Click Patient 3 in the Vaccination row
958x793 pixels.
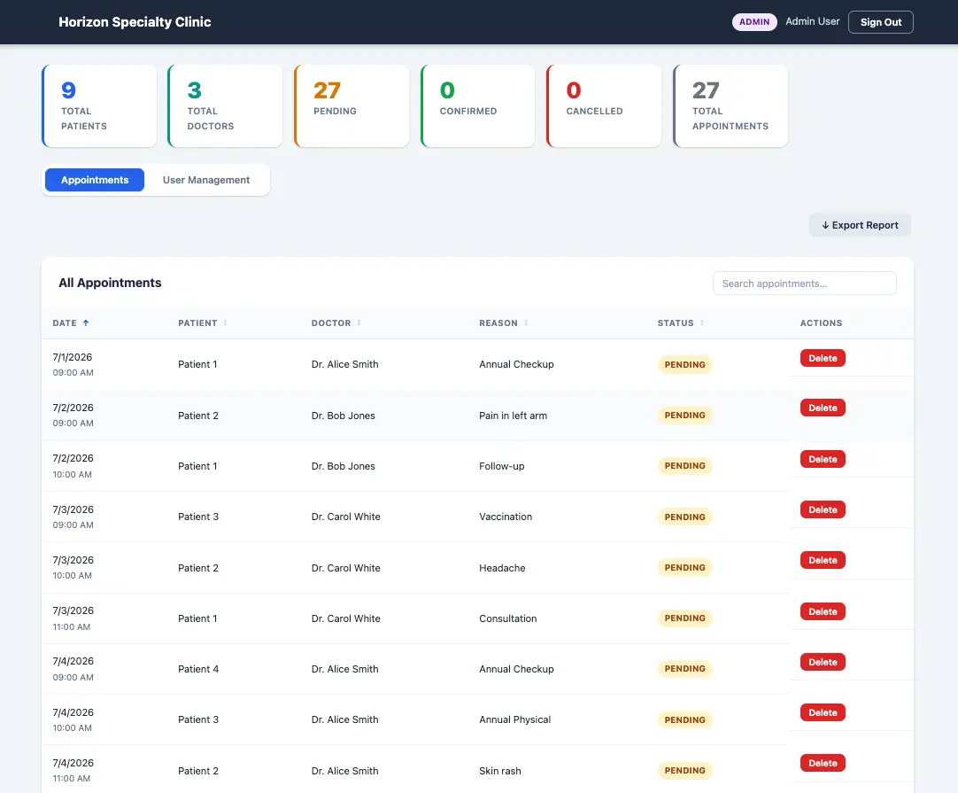point(198,517)
